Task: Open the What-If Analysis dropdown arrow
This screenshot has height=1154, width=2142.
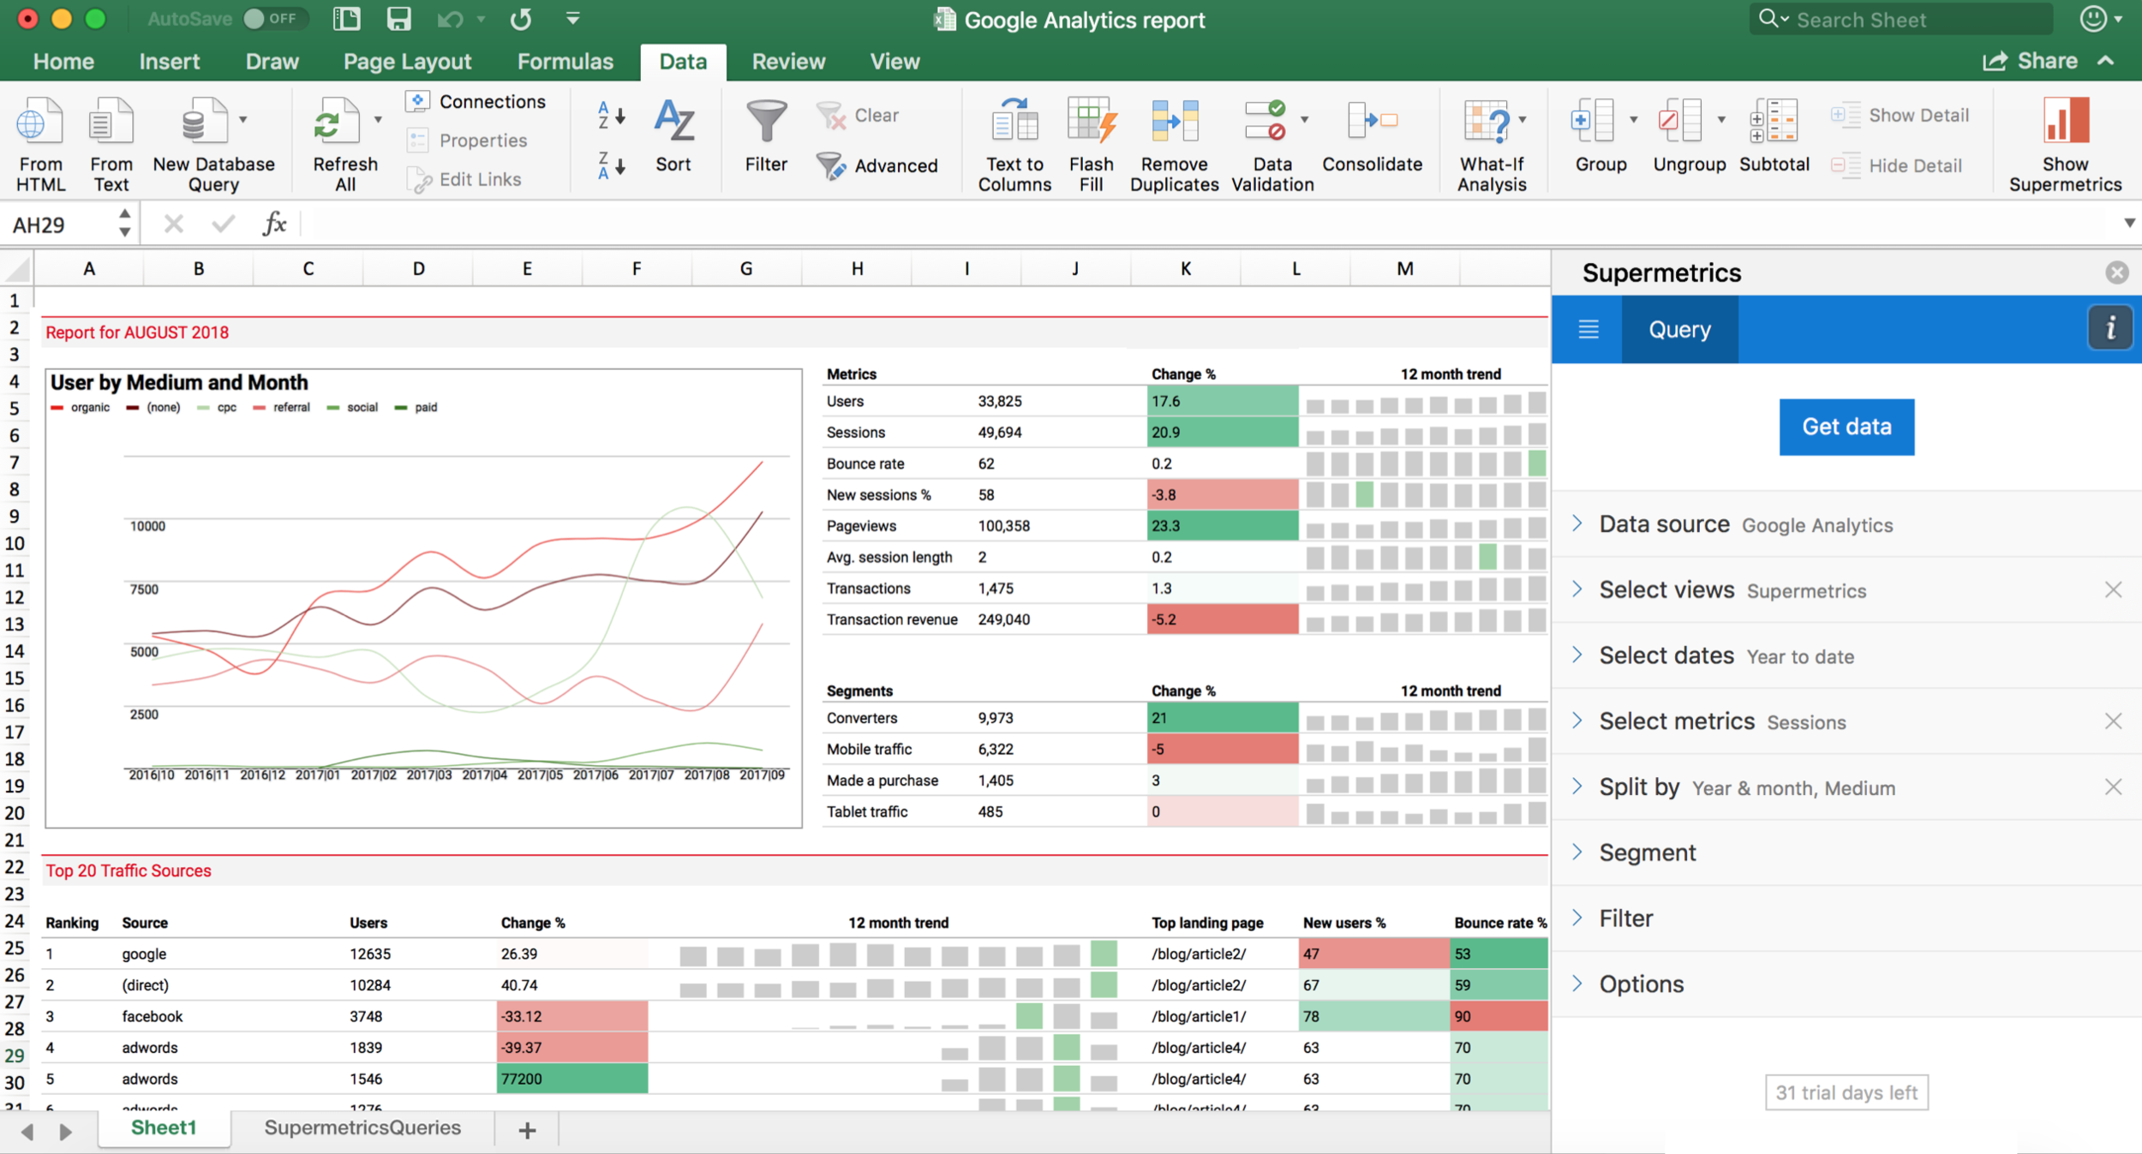Action: pyautogui.click(x=1523, y=120)
